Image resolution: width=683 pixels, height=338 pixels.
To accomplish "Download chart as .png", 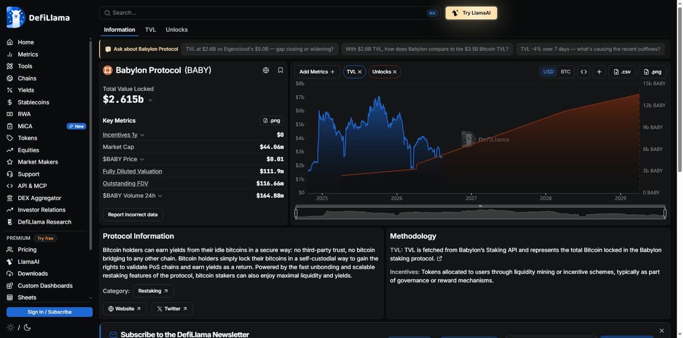I will (652, 72).
